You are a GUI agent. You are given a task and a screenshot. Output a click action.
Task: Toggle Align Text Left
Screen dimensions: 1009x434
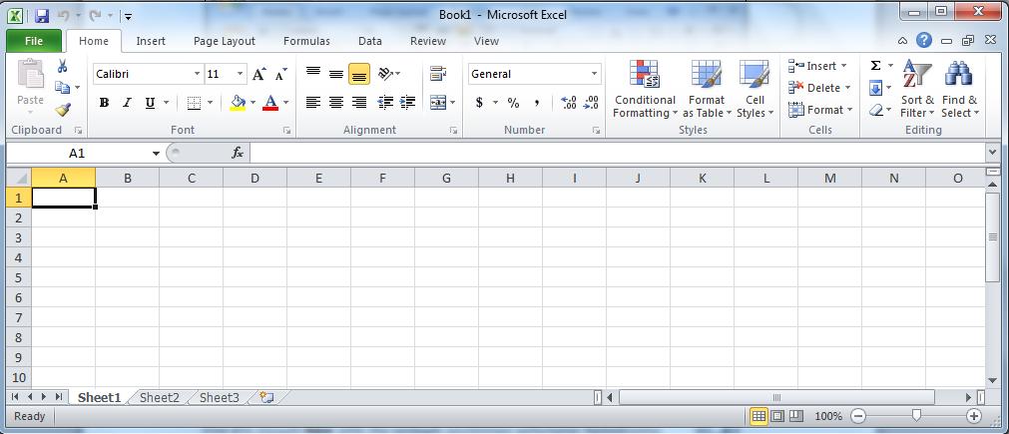313,102
